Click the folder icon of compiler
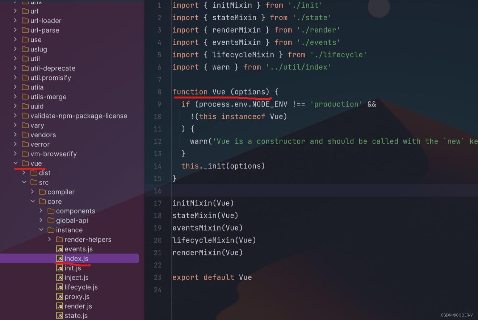478x320 pixels. 42,192
